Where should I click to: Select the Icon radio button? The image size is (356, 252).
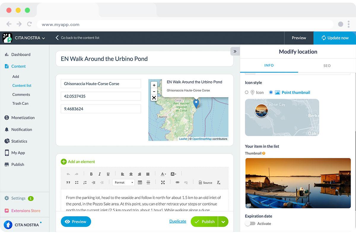(x=247, y=92)
